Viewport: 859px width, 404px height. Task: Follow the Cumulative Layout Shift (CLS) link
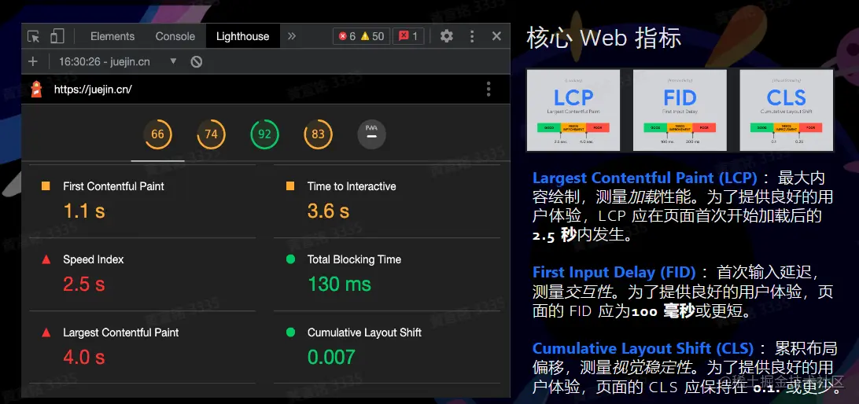click(643, 349)
